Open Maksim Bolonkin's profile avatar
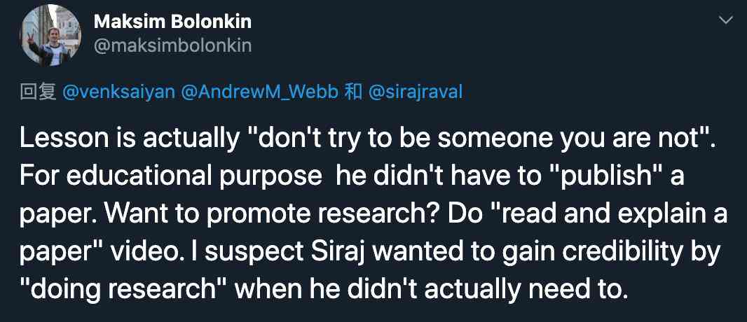This screenshot has width=747, height=322. [50, 35]
